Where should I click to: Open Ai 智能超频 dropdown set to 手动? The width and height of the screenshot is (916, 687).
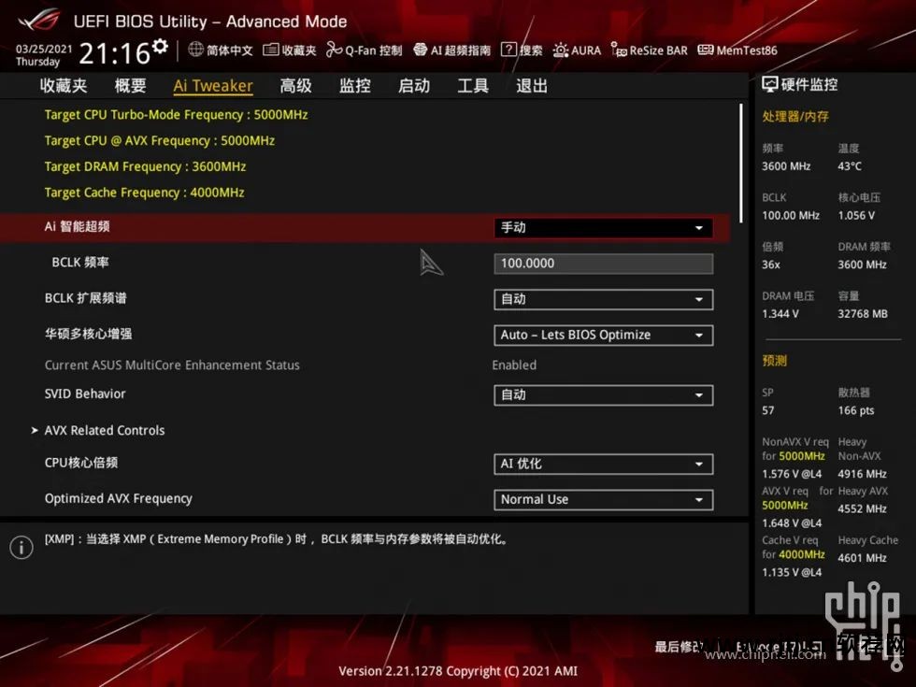[604, 228]
